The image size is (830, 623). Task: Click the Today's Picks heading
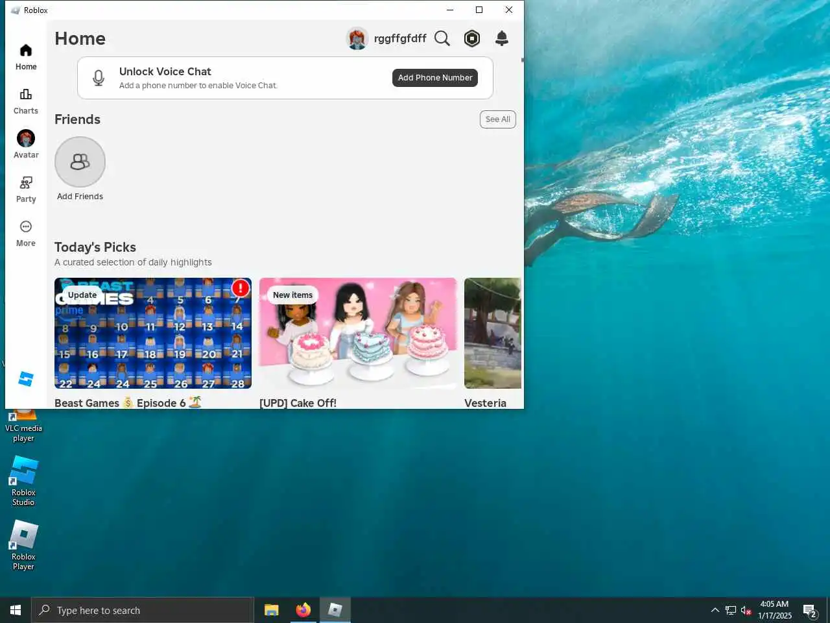point(95,247)
